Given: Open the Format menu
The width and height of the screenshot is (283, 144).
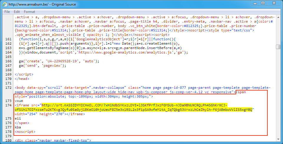Looking at the screenshot, I should tap(29, 12).
